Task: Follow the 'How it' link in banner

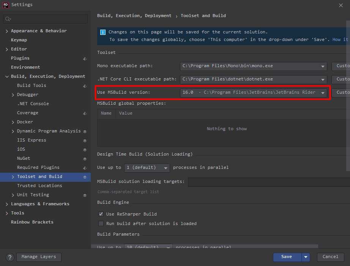Action: (x=340, y=39)
